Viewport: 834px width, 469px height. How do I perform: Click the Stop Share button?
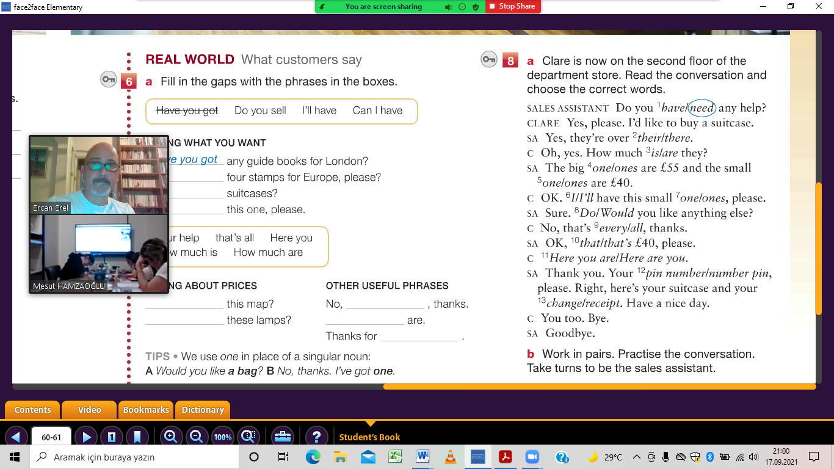[513, 7]
